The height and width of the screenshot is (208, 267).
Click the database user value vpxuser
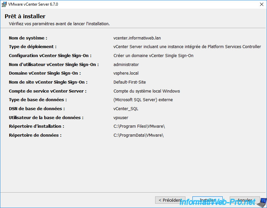tap(121, 117)
